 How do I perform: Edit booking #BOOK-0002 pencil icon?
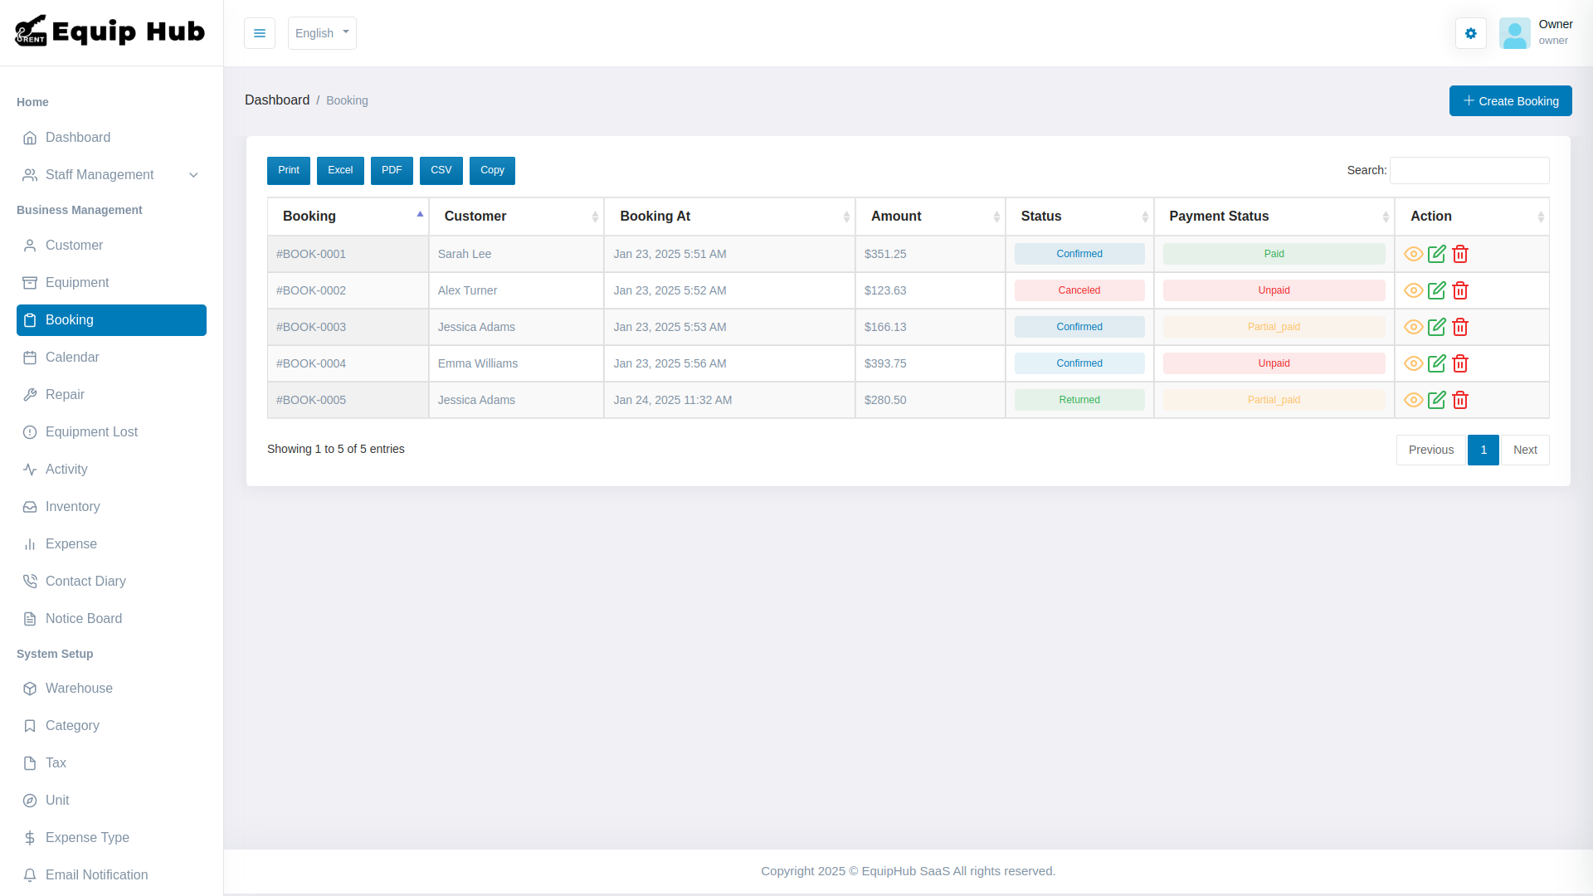1437,290
